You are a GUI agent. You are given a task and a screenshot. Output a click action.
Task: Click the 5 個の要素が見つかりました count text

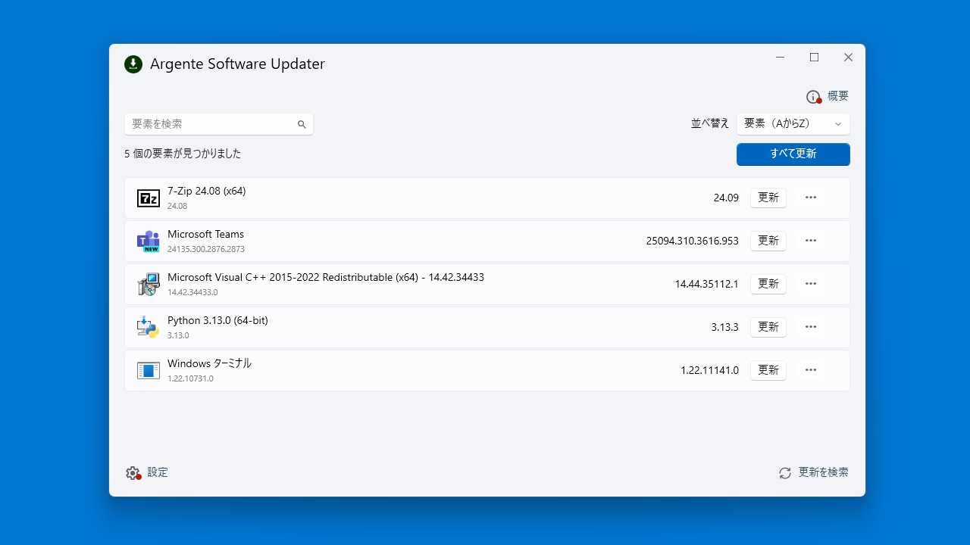click(x=183, y=154)
